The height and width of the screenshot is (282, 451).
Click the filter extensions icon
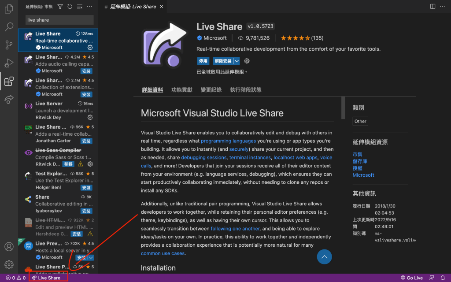(60, 6)
